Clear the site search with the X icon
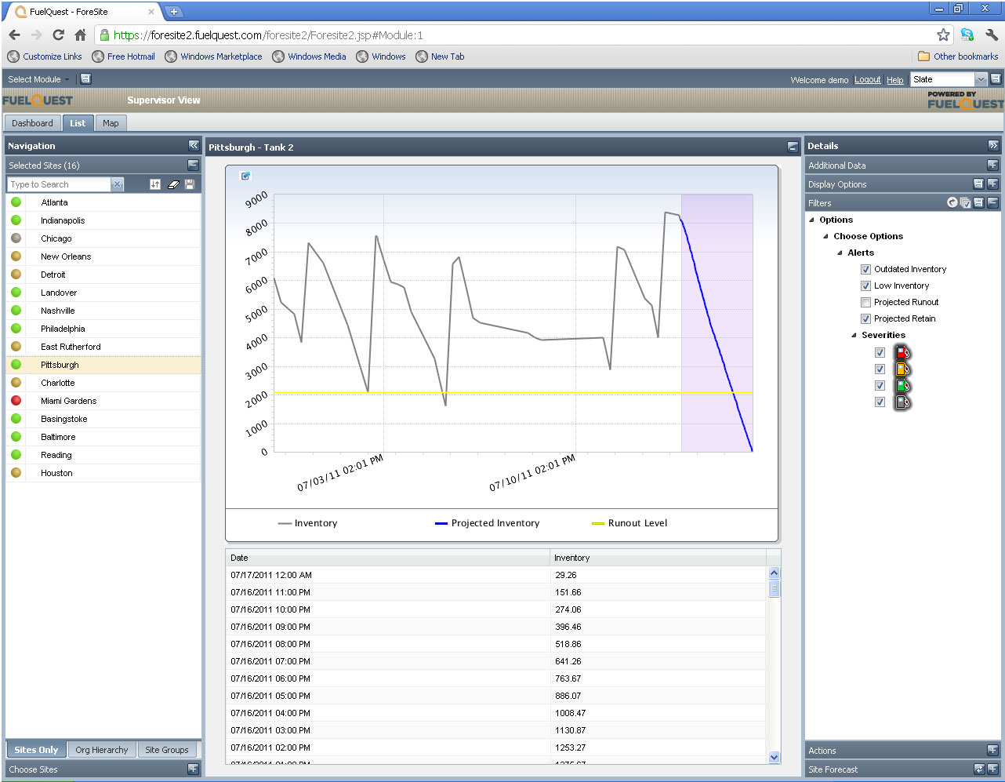The height and width of the screenshot is (782, 1005). pyautogui.click(x=117, y=184)
